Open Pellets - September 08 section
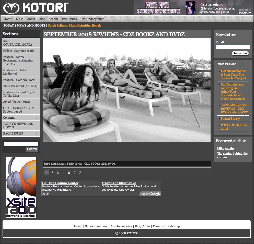 tap(21, 51)
